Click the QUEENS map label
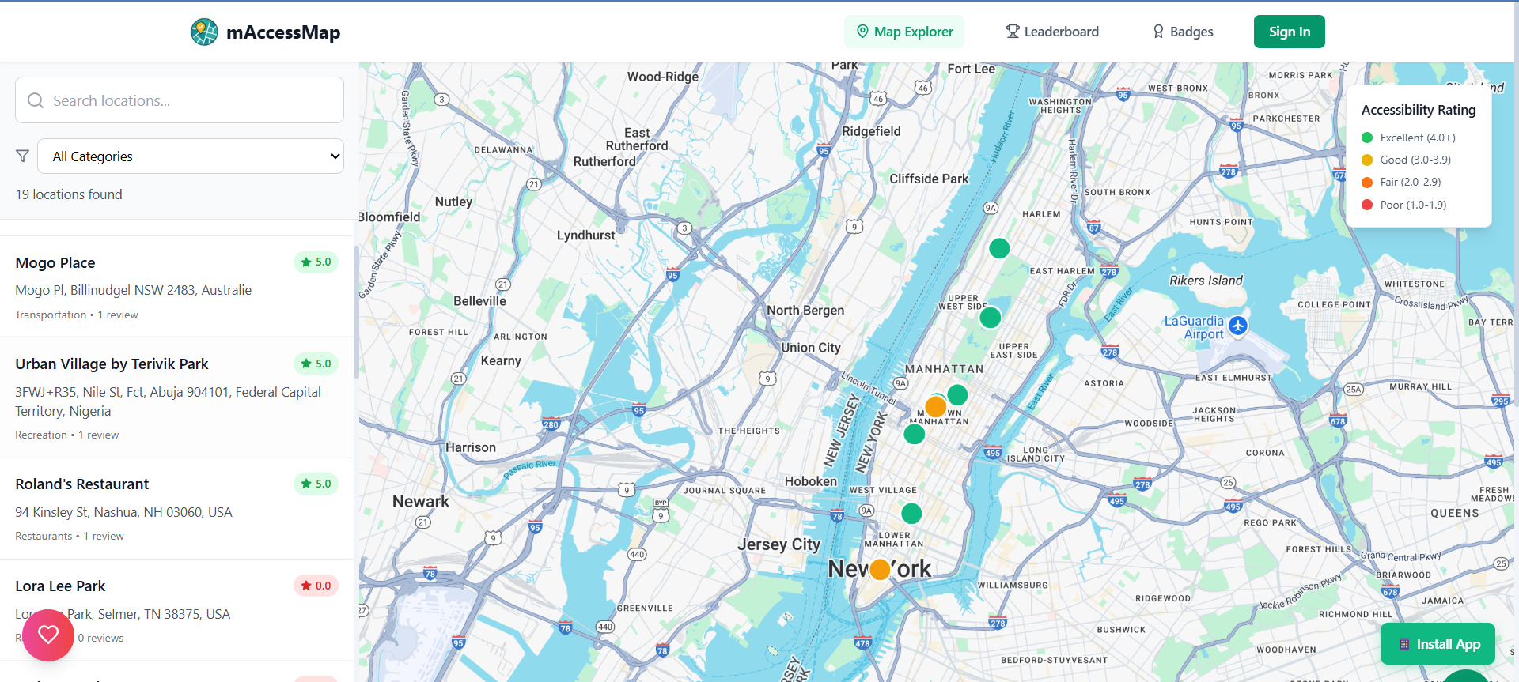This screenshot has width=1519, height=682. 1454,513
